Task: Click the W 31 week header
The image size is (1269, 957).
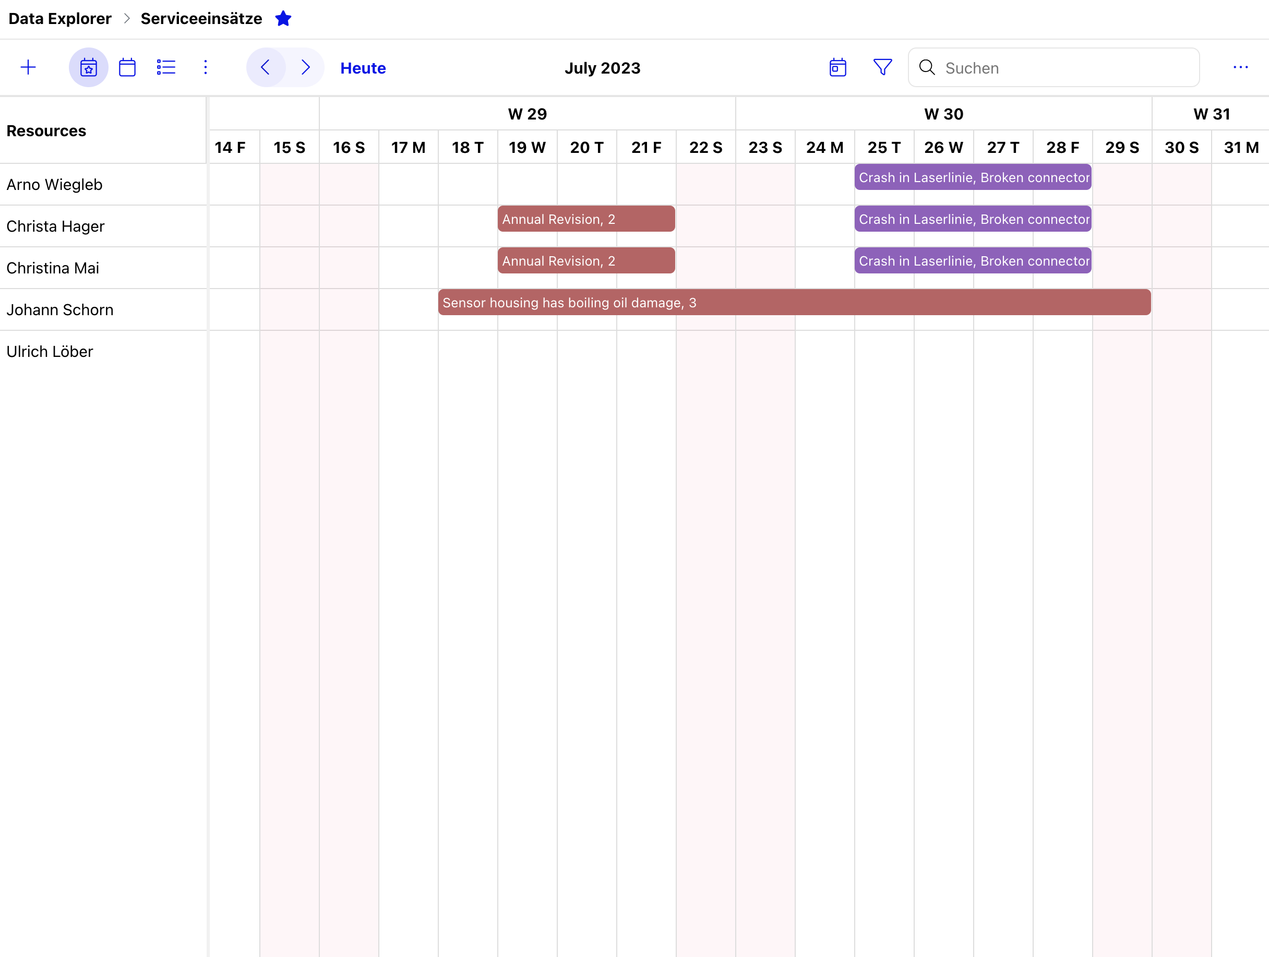Action: coord(1211,114)
